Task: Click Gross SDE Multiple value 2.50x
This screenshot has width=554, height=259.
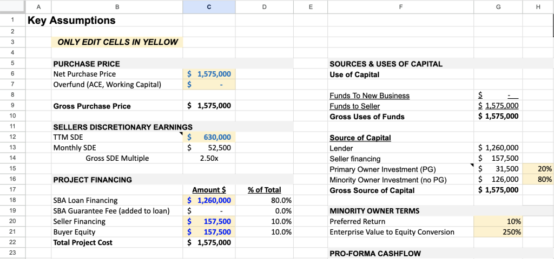Action: (209, 158)
